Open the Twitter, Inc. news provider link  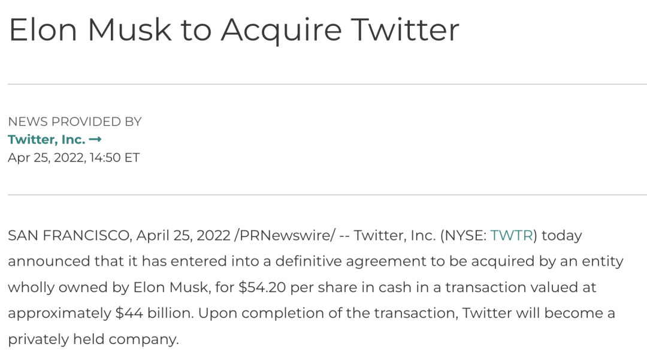pos(46,139)
